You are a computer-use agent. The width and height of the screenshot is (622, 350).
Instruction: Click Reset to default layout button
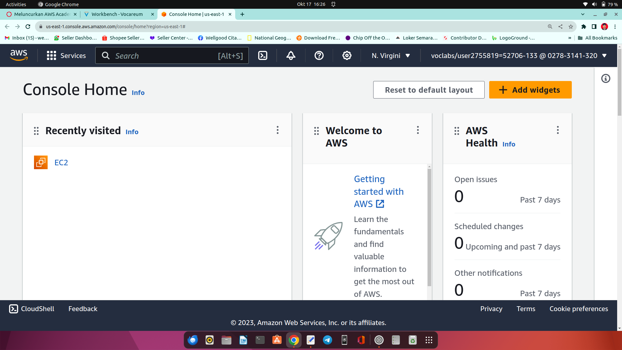[429, 90]
